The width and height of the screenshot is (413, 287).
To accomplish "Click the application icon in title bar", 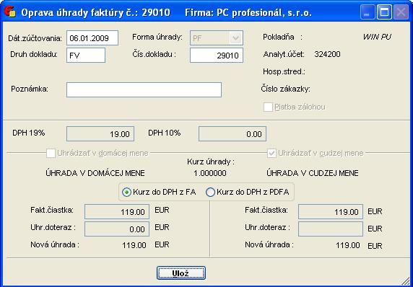I will pos(10,12).
